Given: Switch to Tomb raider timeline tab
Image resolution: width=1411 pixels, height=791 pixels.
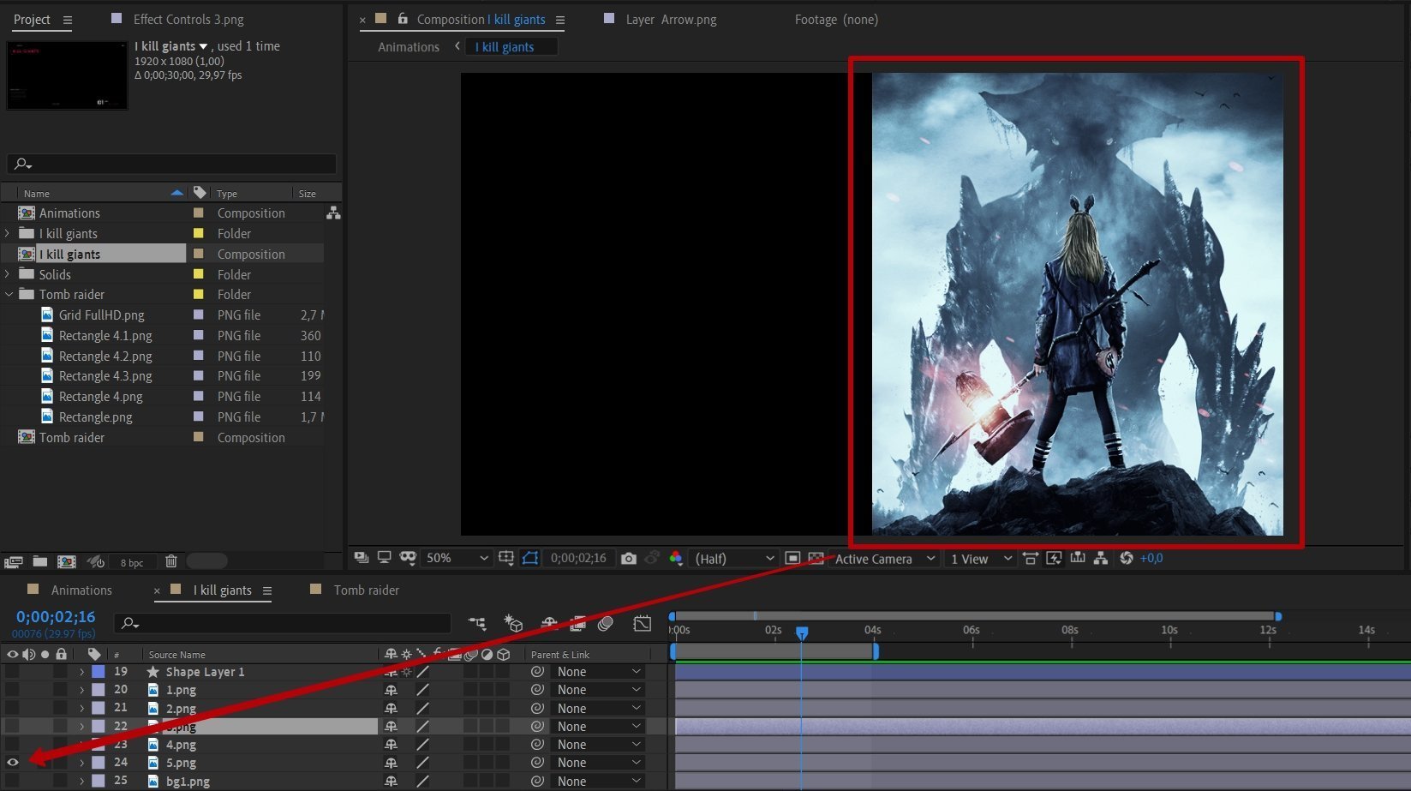Looking at the screenshot, I should pyautogui.click(x=366, y=590).
